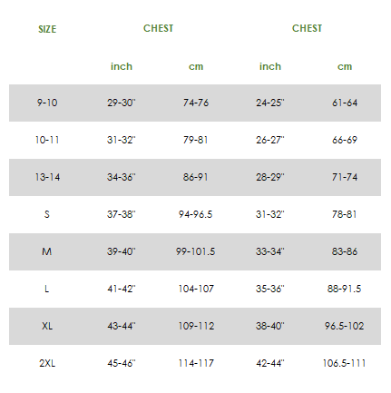Select the second CHEST header

[307, 28]
